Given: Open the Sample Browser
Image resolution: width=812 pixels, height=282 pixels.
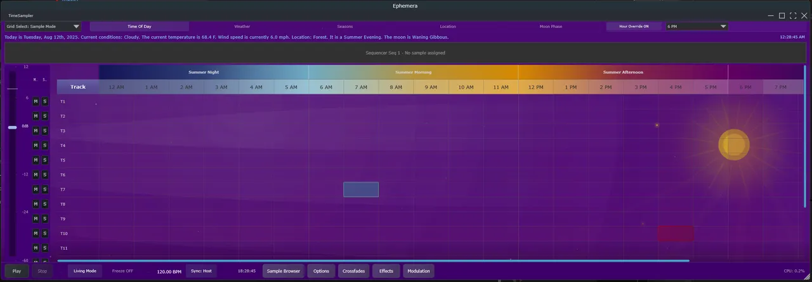Looking at the screenshot, I should (x=283, y=271).
